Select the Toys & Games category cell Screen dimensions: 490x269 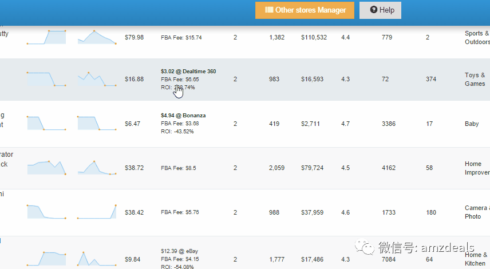point(475,80)
